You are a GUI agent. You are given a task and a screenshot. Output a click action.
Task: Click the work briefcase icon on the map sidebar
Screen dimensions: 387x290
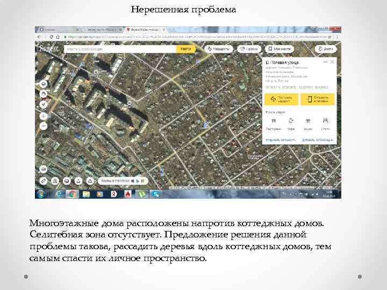click(44, 94)
